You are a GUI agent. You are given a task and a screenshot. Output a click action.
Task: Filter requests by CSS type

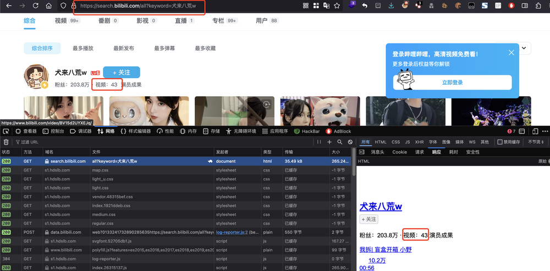click(395, 142)
